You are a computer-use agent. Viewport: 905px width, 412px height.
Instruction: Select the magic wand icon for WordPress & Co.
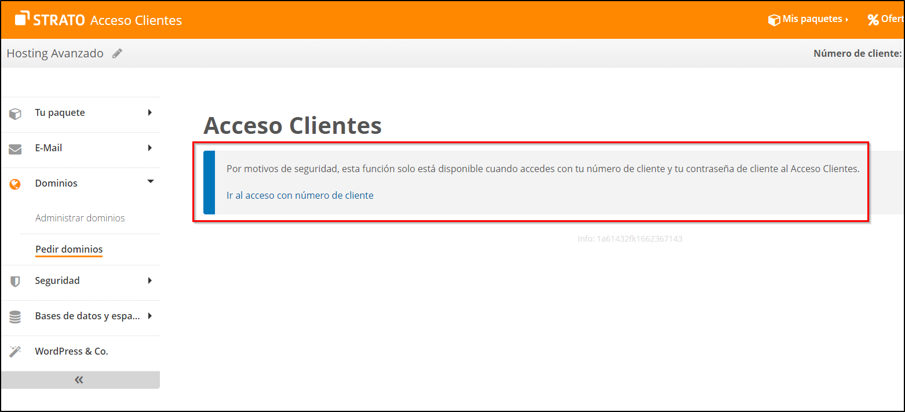point(14,351)
